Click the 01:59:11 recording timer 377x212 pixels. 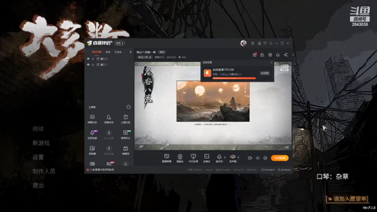click(x=268, y=170)
